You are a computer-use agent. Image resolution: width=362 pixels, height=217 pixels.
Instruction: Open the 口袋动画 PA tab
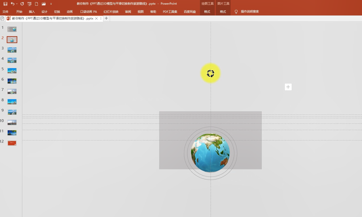click(88, 12)
